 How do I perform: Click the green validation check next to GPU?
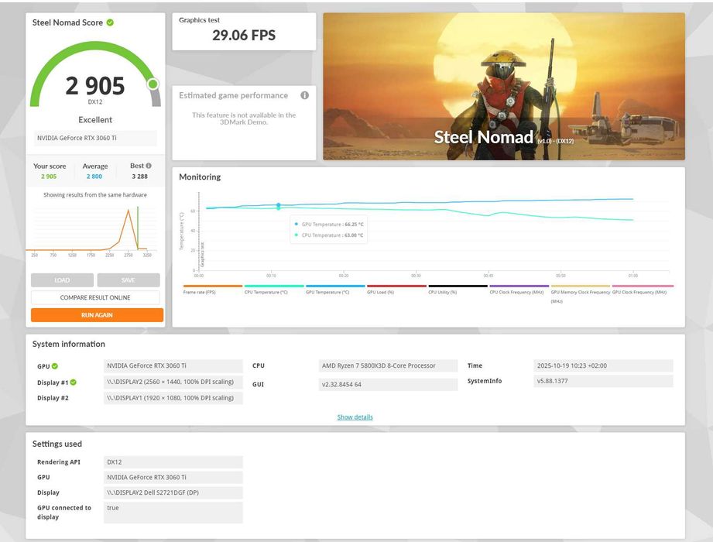[x=55, y=366]
